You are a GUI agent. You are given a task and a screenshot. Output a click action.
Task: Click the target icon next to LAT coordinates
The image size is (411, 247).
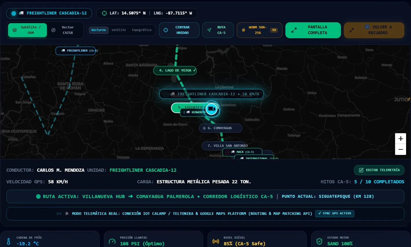click(x=104, y=13)
